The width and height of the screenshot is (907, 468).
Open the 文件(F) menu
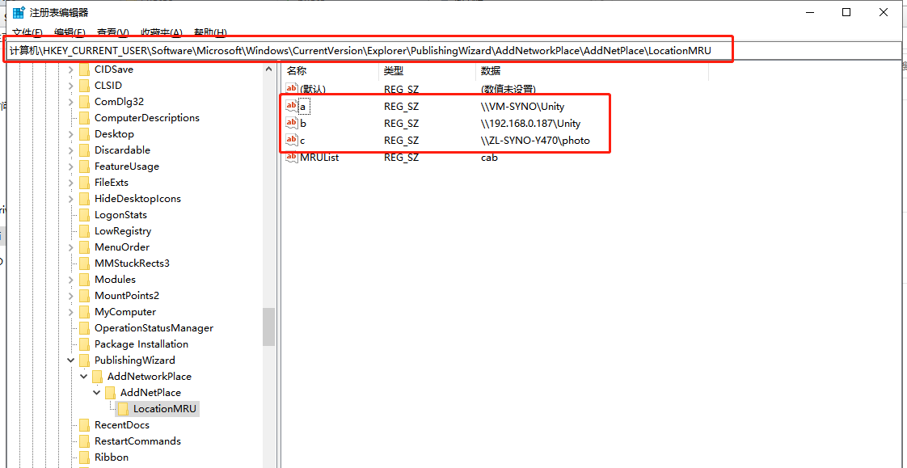tap(27, 32)
